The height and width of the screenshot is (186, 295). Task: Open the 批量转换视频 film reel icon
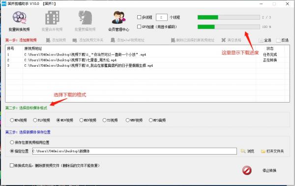(19, 18)
